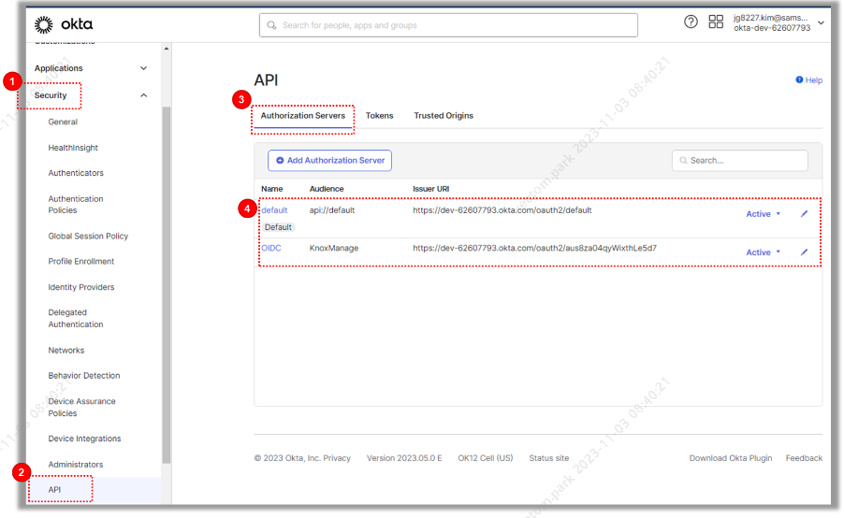Click the Help link

(x=809, y=80)
